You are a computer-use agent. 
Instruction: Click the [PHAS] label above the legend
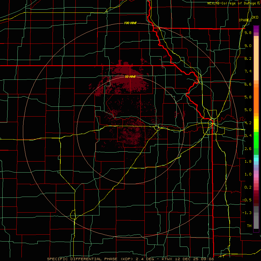[245, 20]
